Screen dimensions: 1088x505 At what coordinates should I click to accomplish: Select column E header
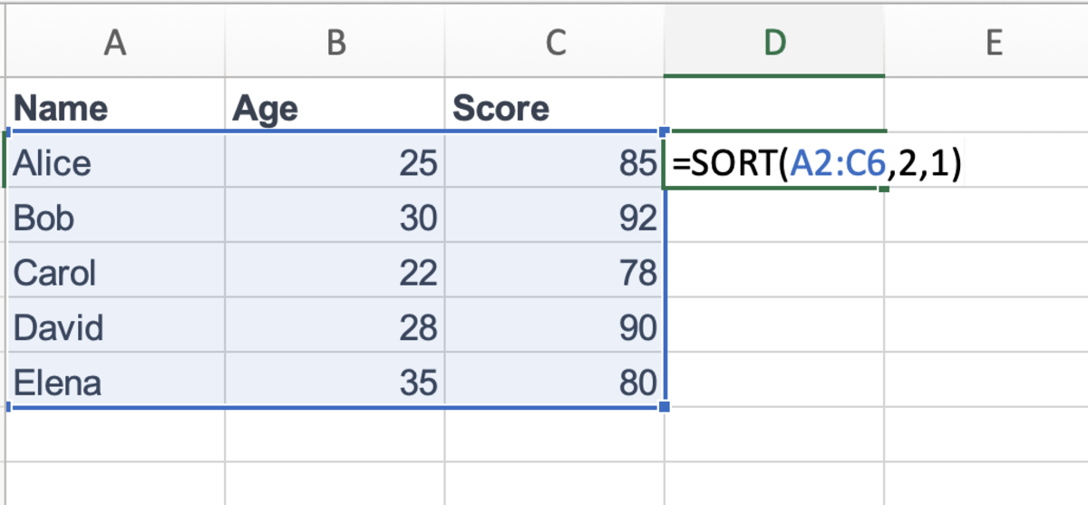pos(993,43)
